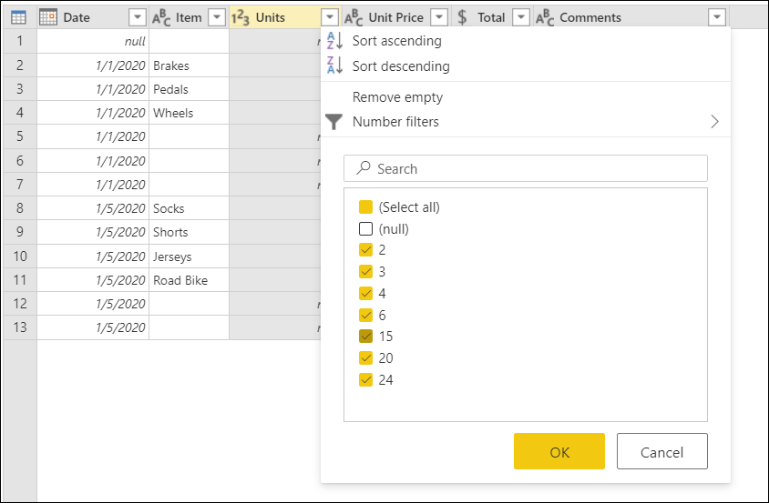Select the null date cell in row 1
The height and width of the screenshot is (503, 769).
[x=93, y=41]
